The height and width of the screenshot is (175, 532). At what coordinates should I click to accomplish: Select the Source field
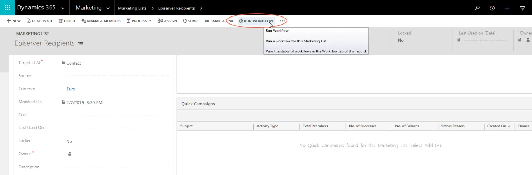[117, 76]
